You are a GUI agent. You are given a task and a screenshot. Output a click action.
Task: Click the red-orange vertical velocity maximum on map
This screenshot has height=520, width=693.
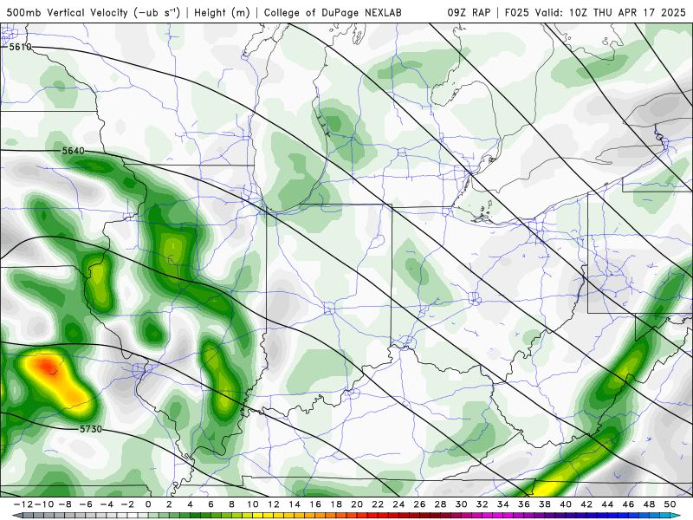click(47, 366)
